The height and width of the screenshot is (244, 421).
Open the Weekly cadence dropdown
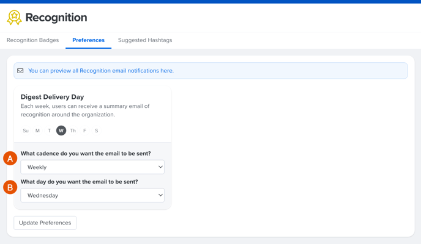(92, 167)
